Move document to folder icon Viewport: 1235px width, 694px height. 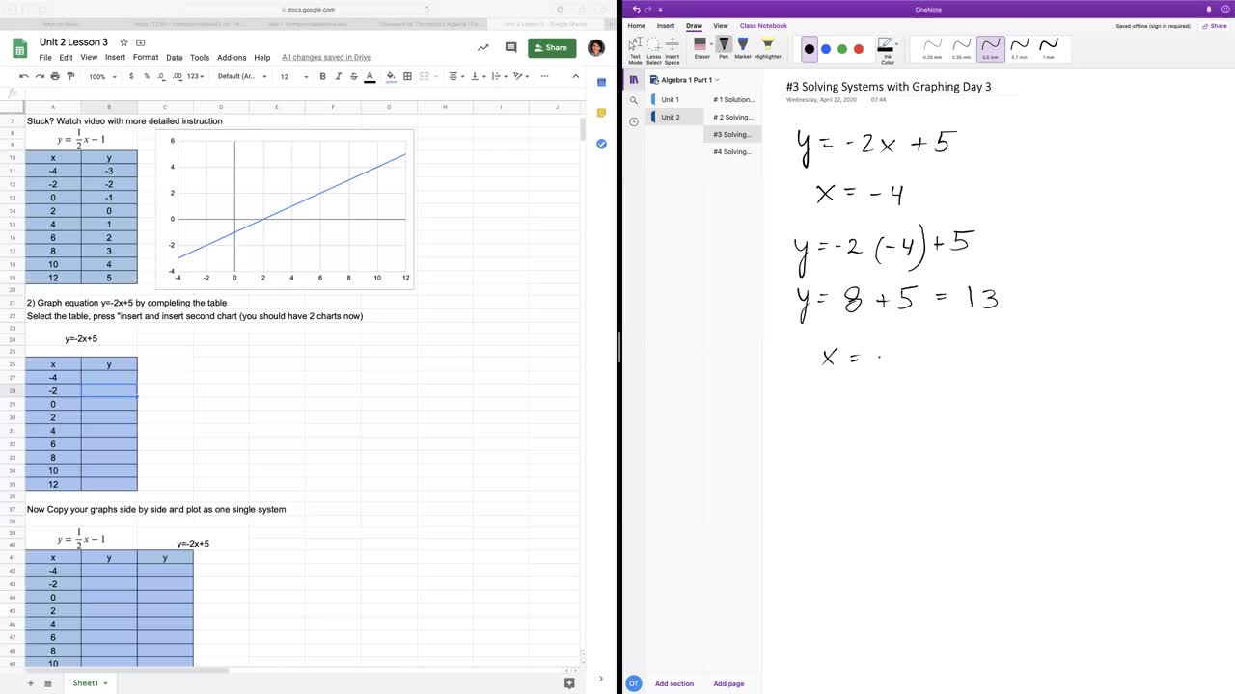tap(141, 42)
